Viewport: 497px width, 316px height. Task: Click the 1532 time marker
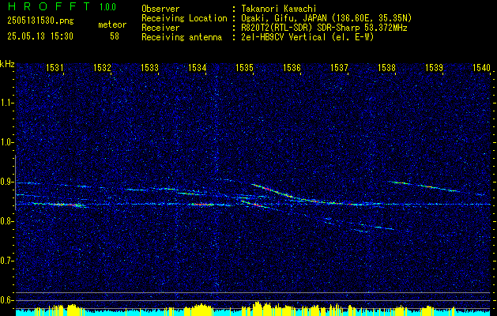pos(102,67)
